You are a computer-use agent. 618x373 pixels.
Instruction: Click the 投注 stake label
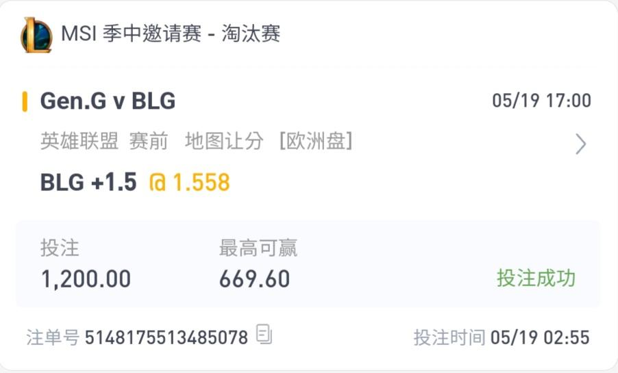pyautogui.click(x=60, y=248)
